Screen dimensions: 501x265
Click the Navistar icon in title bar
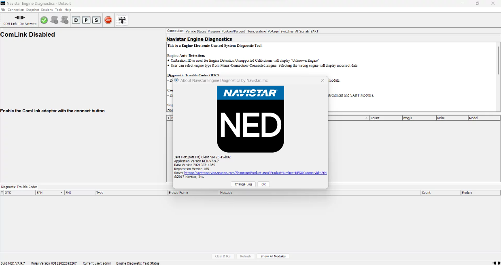click(x=4, y=3)
